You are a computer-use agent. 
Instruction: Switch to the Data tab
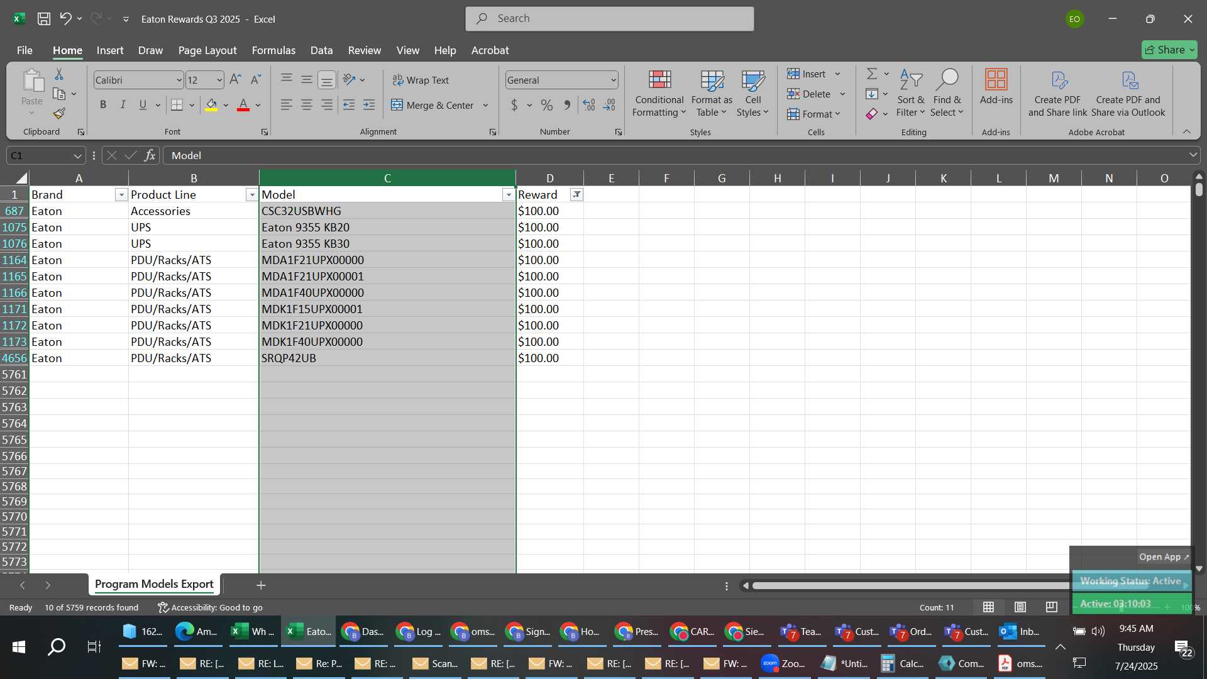(321, 50)
